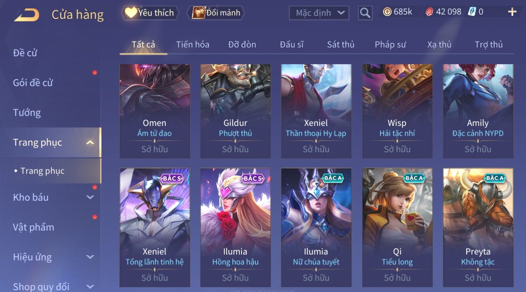Click the red ruby currency icon
The height and width of the screenshot is (292, 526).
429,12
